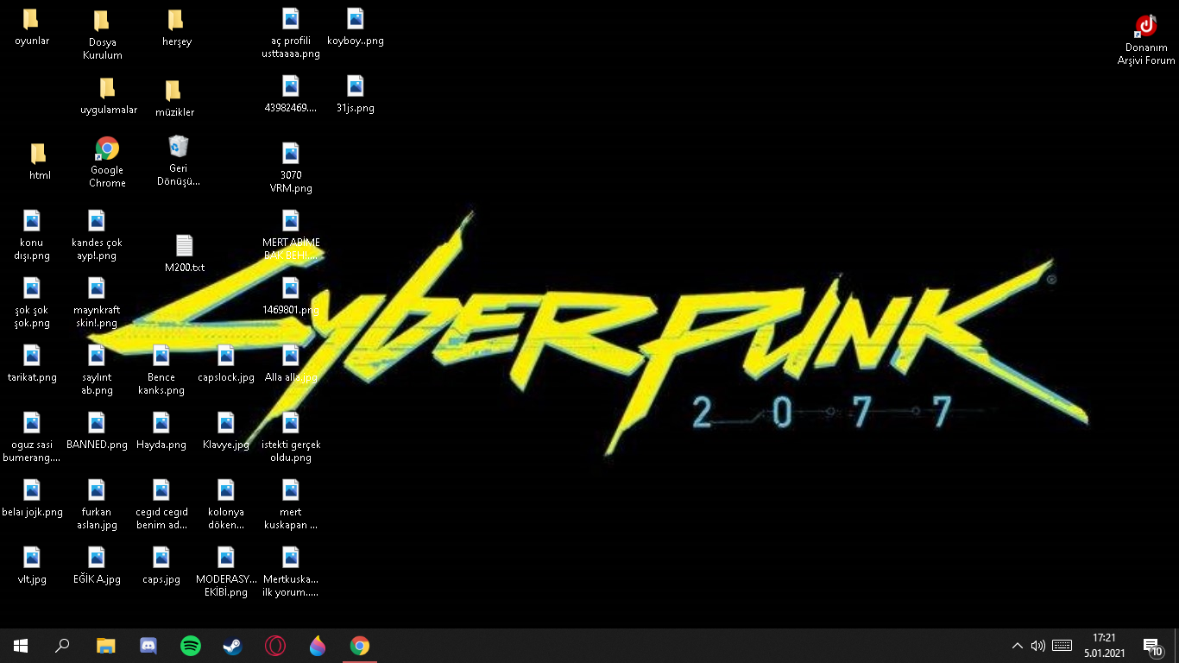Select the Mertkuska... ilk yorum file
Image resolution: width=1179 pixels, height=663 pixels.
291,572
